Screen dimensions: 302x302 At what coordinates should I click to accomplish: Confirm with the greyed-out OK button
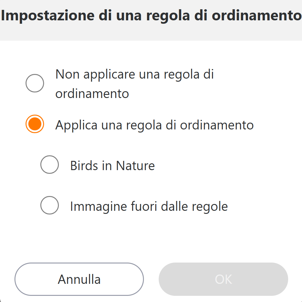click(223, 279)
